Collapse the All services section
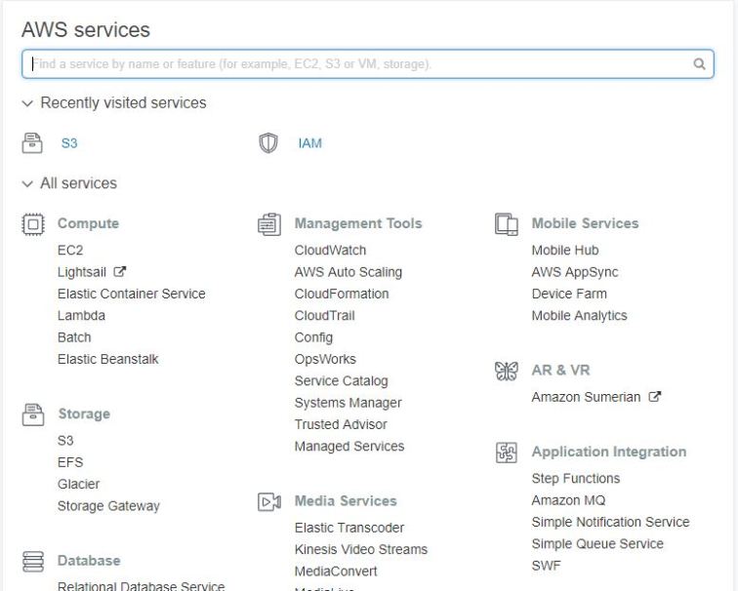 pos(27,183)
